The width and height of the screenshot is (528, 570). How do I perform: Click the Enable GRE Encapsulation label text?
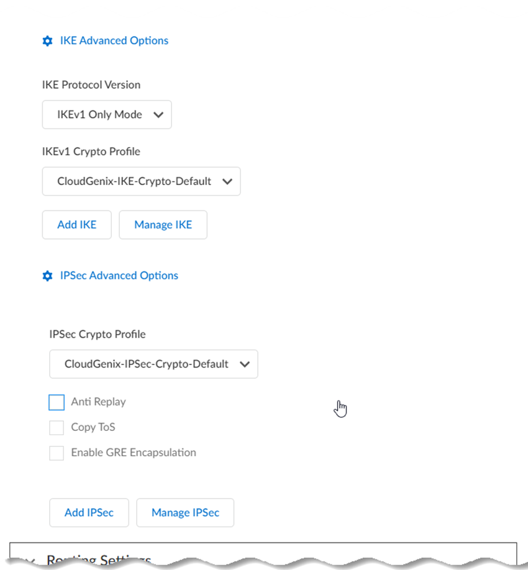coord(134,453)
